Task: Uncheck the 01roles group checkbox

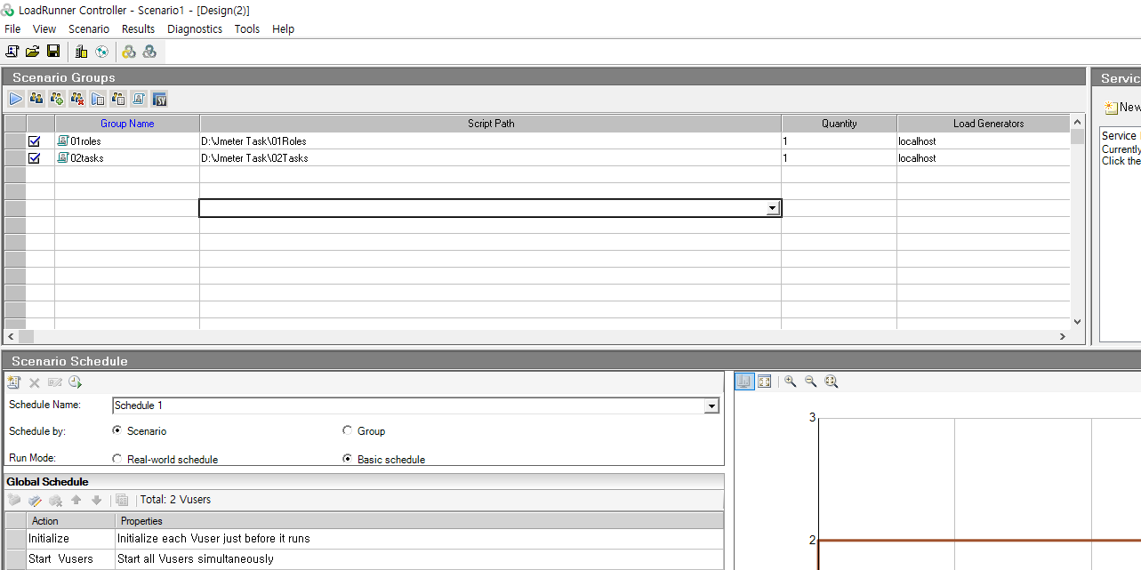Action: coord(35,140)
